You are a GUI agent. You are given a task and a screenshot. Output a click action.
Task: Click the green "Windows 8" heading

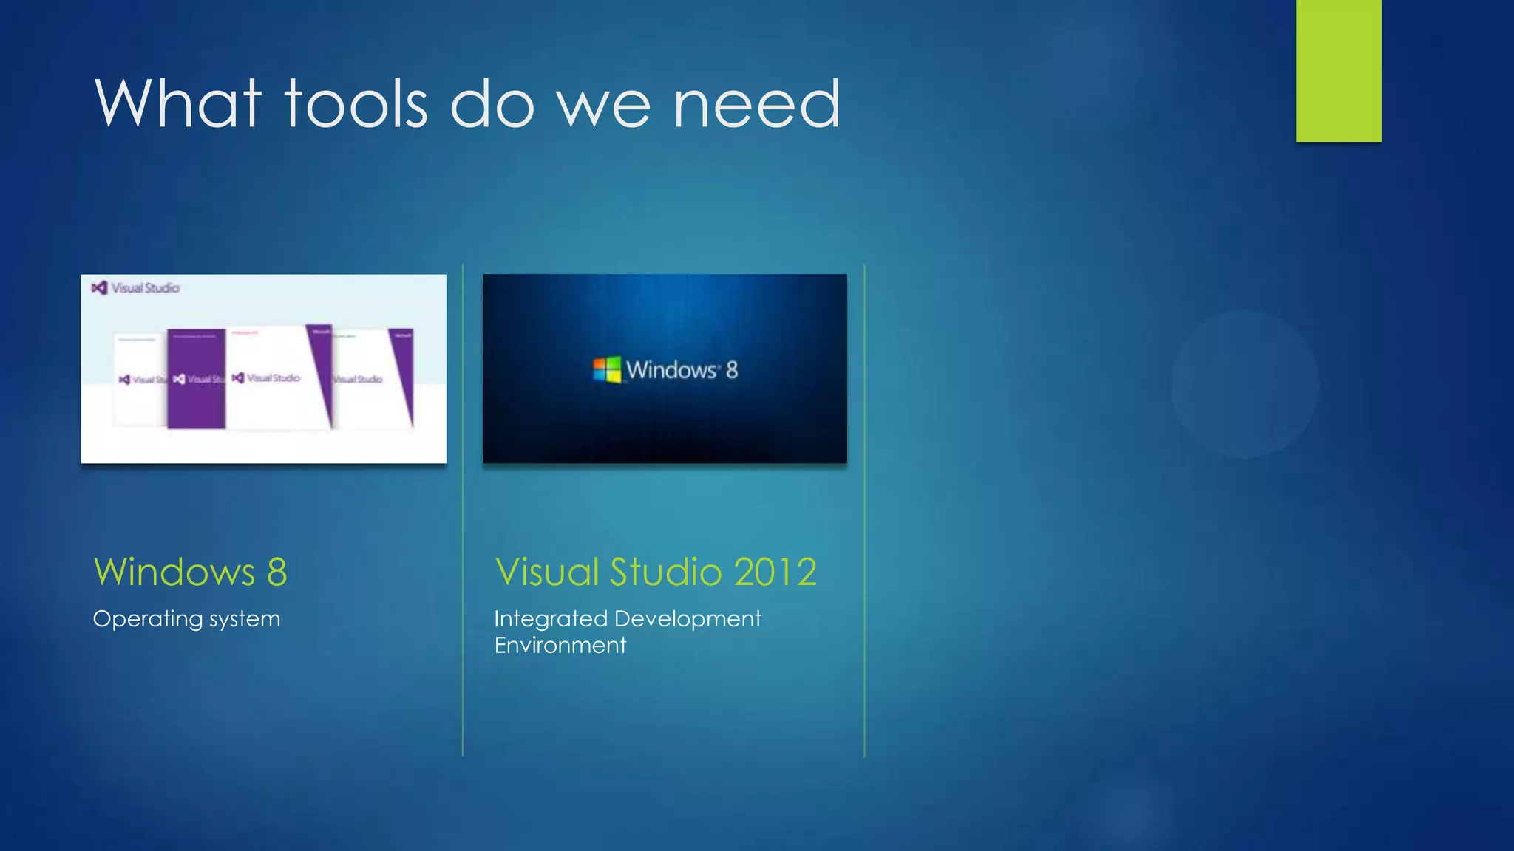pyautogui.click(x=190, y=572)
